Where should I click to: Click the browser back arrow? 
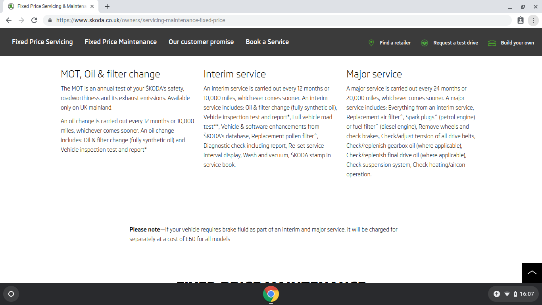(9, 20)
